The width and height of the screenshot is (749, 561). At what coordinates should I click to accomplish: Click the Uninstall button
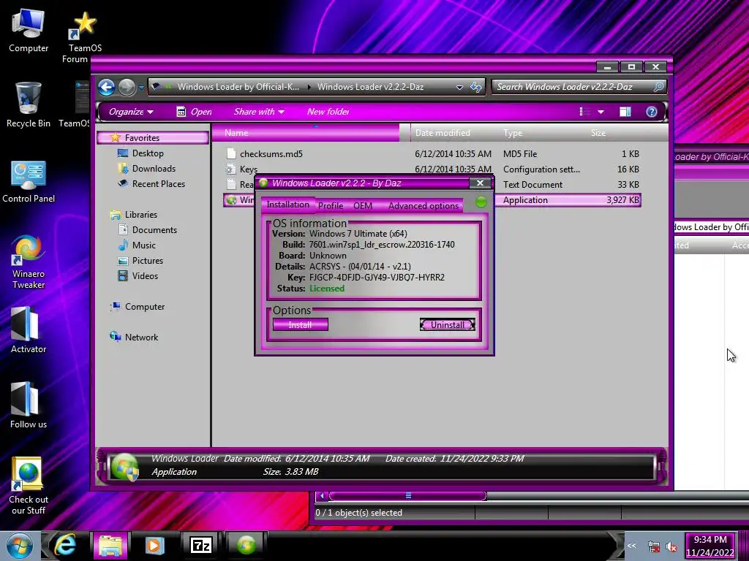pos(448,325)
